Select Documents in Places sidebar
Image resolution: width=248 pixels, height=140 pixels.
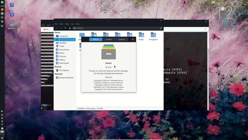65,50
